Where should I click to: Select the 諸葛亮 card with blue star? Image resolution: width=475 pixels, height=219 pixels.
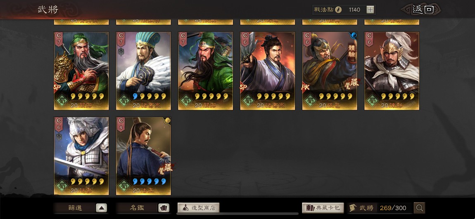coord(143,71)
